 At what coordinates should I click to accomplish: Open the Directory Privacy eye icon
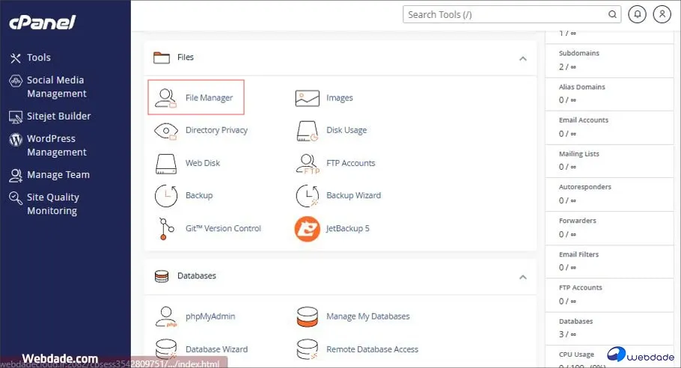pos(165,130)
